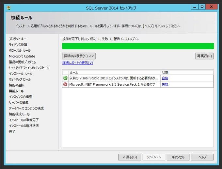
Task: Maximize the SQL Server 2014 setup window
Action: tap(202, 7)
